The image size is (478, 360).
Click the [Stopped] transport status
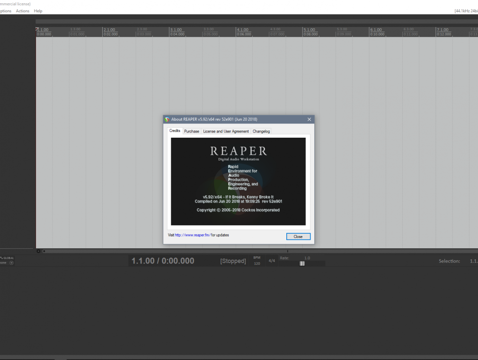[x=233, y=261]
